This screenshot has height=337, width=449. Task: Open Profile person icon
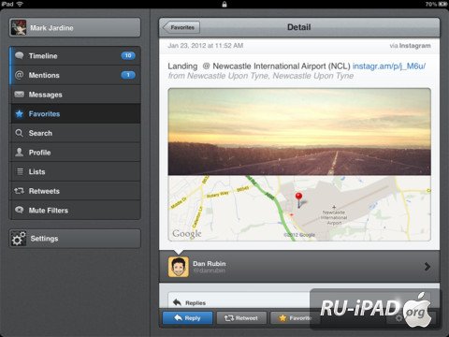pyautogui.click(x=20, y=153)
